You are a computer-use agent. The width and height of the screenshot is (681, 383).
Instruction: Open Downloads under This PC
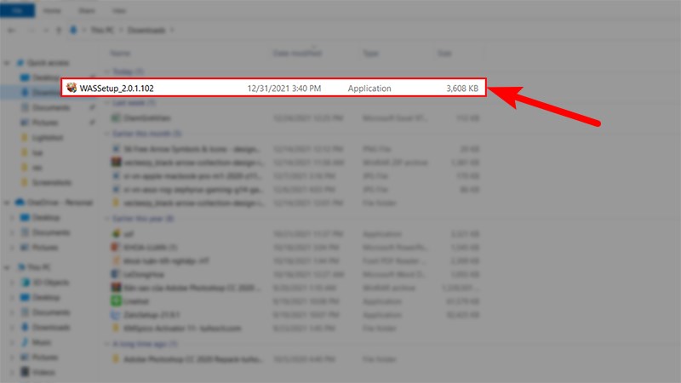[51, 327]
